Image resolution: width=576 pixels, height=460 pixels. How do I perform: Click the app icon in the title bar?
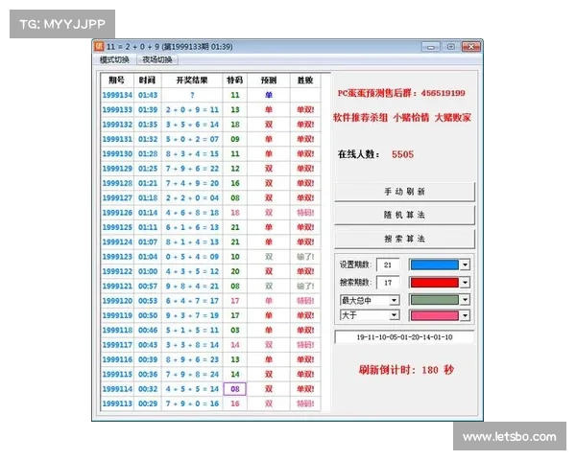99,46
